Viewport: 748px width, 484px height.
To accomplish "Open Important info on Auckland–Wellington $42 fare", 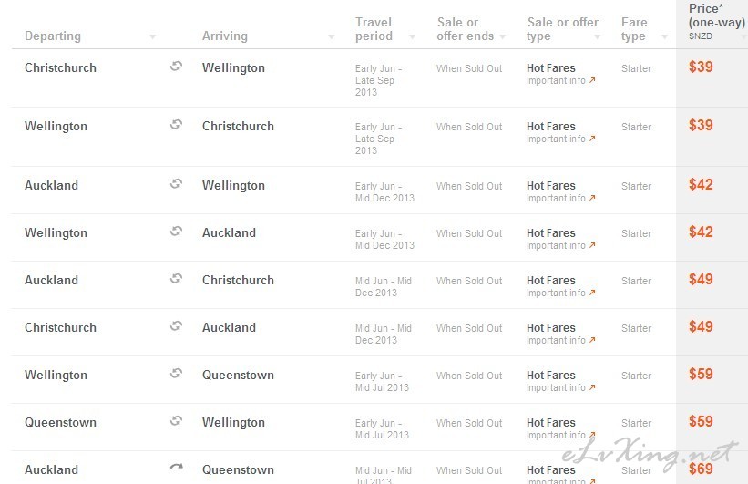I will 561,198.
